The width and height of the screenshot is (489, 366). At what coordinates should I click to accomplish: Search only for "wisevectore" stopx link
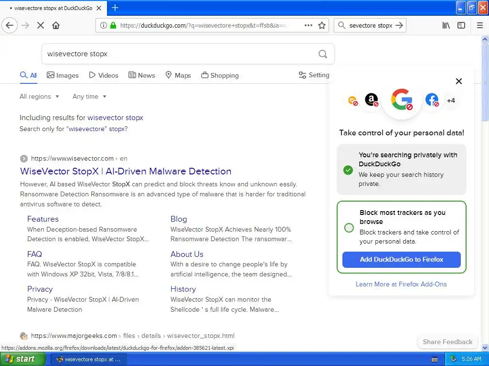[x=74, y=129]
